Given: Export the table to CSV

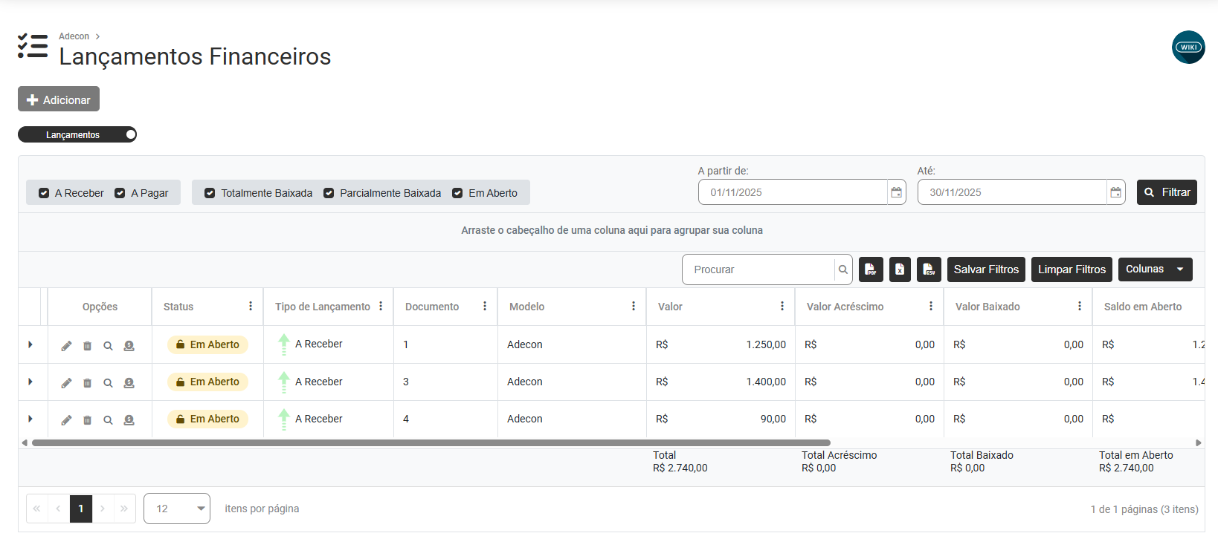Looking at the screenshot, I should click(x=929, y=269).
